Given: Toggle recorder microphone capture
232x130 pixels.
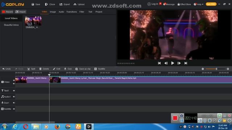Looking at the screenshot, I should point(205,120).
